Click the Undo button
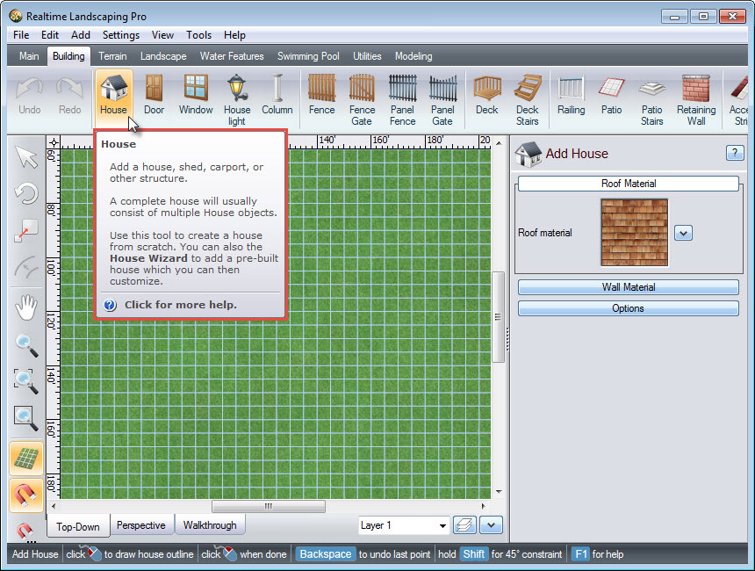The width and height of the screenshot is (755, 571). 29,97
